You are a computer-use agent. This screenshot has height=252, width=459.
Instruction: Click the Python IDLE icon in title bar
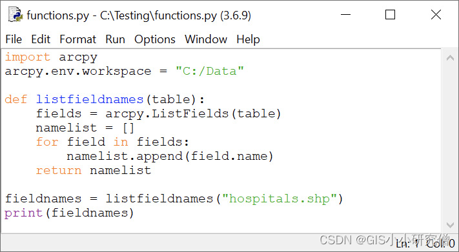15,15
